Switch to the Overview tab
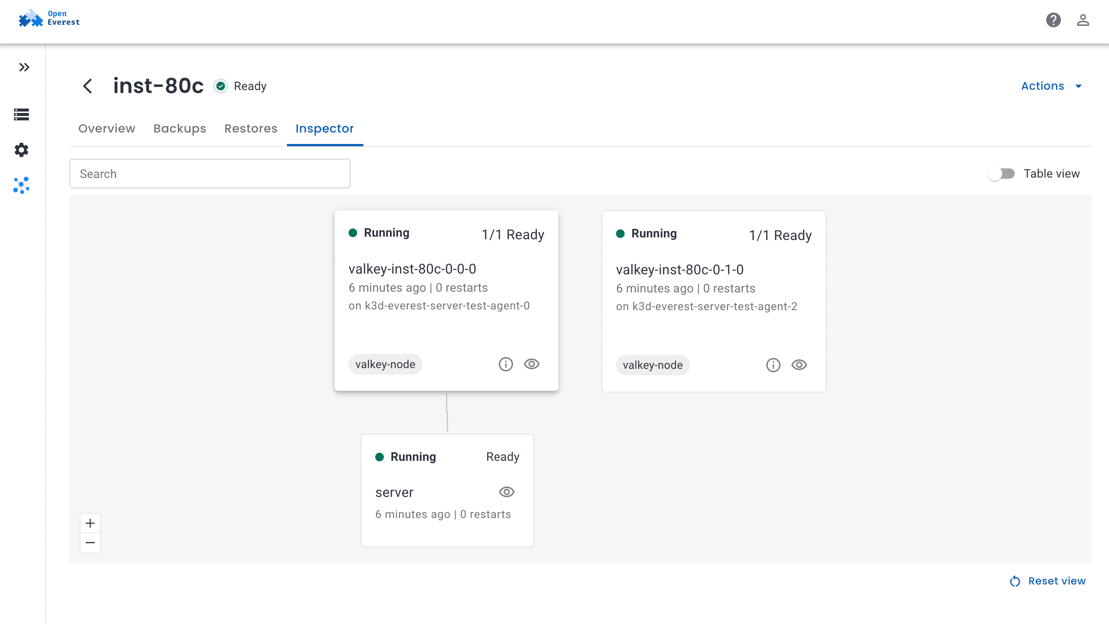The width and height of the screenshot is (1109, 624). (107, 128)
